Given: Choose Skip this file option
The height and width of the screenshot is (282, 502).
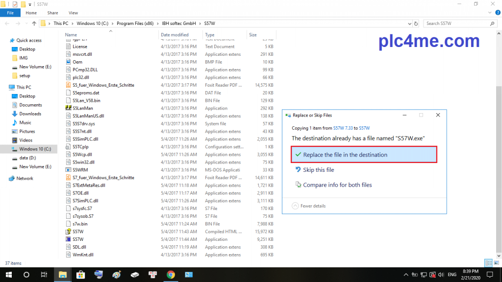Looking at the screenshot, I should tap(318, 170).
